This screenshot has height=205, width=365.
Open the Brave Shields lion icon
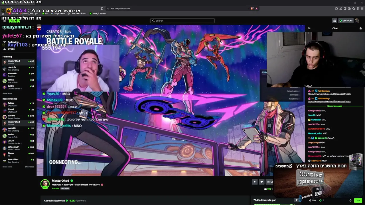252,9
